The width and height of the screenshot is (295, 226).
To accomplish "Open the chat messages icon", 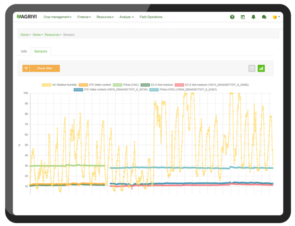I will [264, 17].
